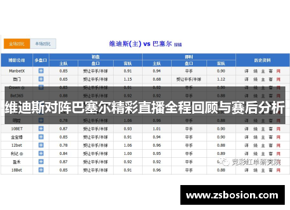Open 详 link in 10BET row

(246, 129)
